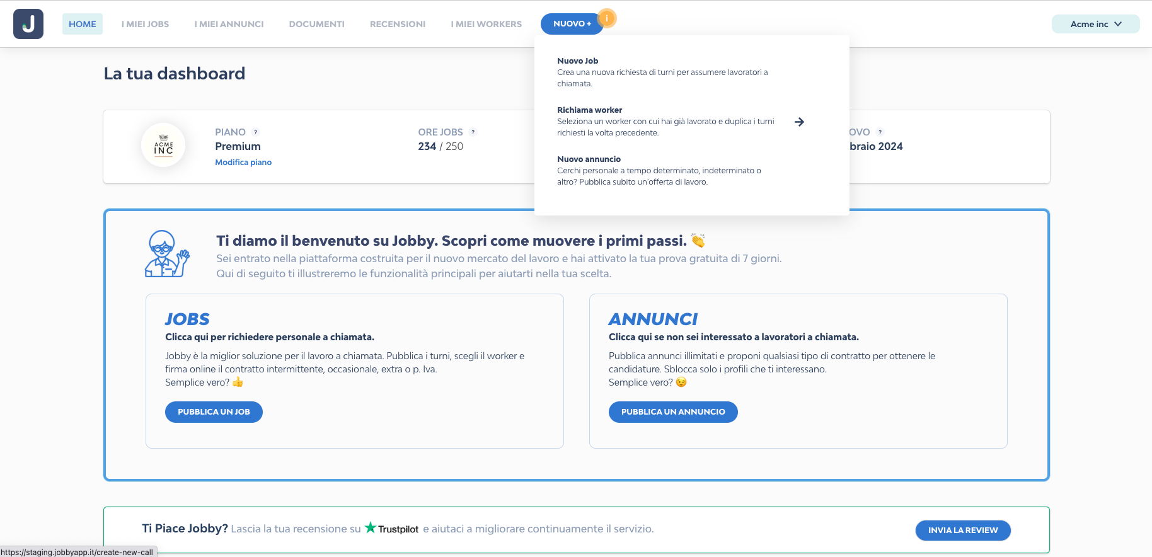Click the arrow icon beside Richiama worker
The width and height of the screenshot is (1152, 557).
799,122
